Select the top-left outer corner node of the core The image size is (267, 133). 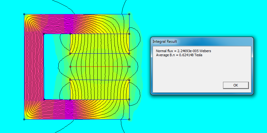point(24,14)
